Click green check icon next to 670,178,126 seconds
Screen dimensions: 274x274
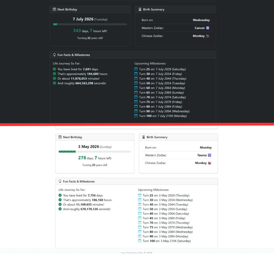pyautogui.click(x=60, y=209)
